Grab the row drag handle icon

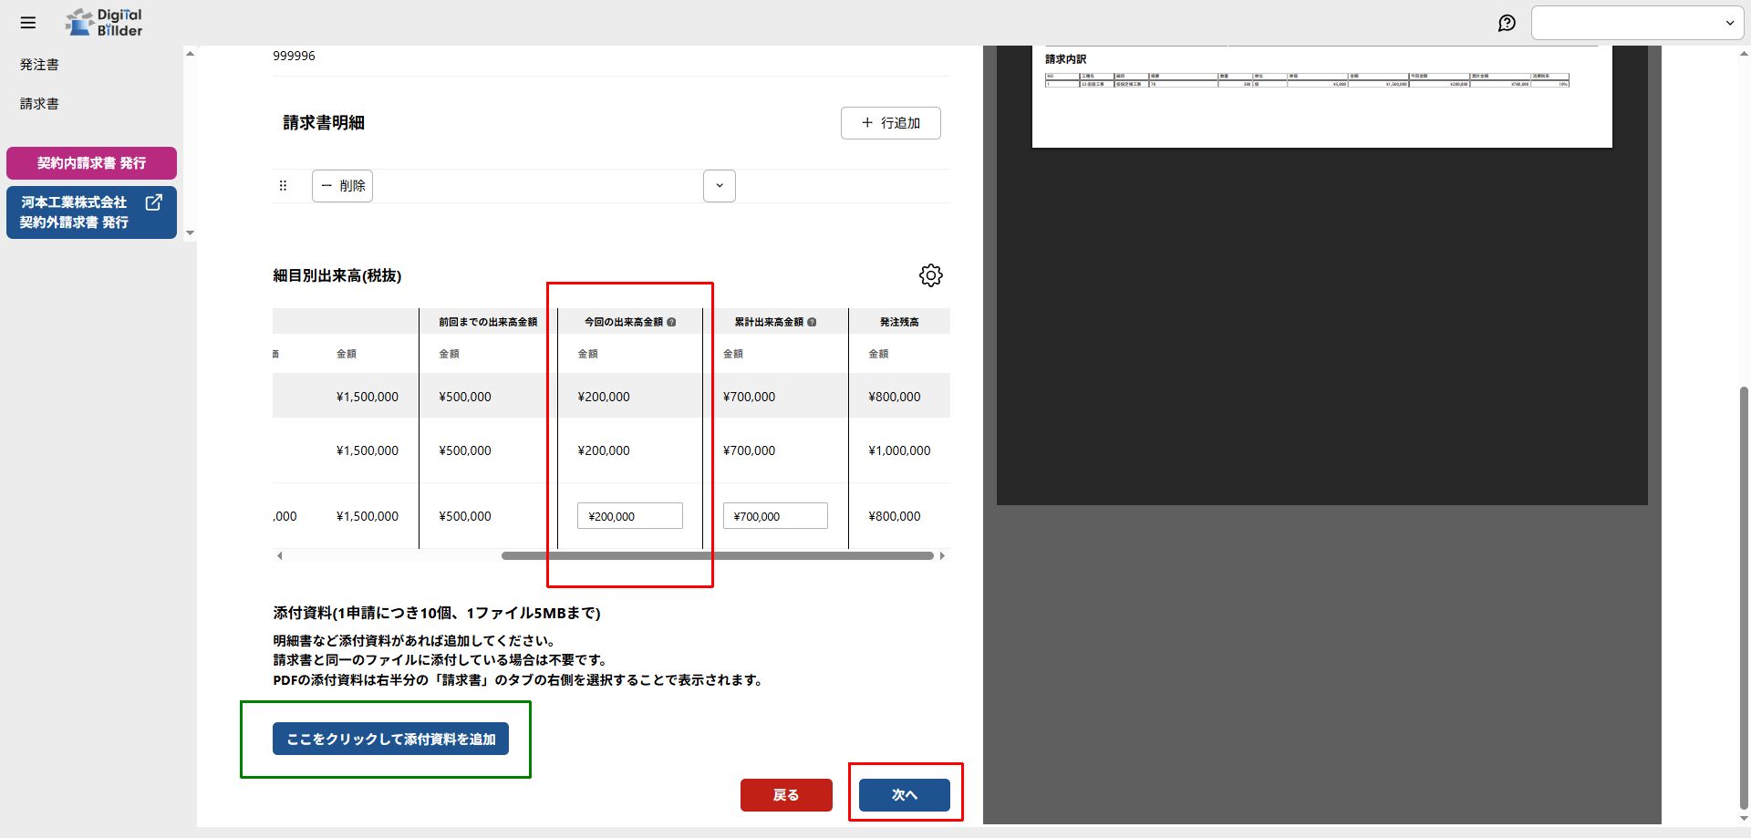283,186
